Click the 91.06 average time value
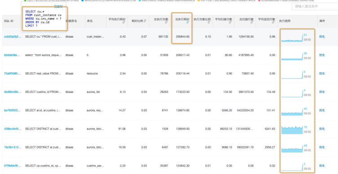 coord(122,129)
